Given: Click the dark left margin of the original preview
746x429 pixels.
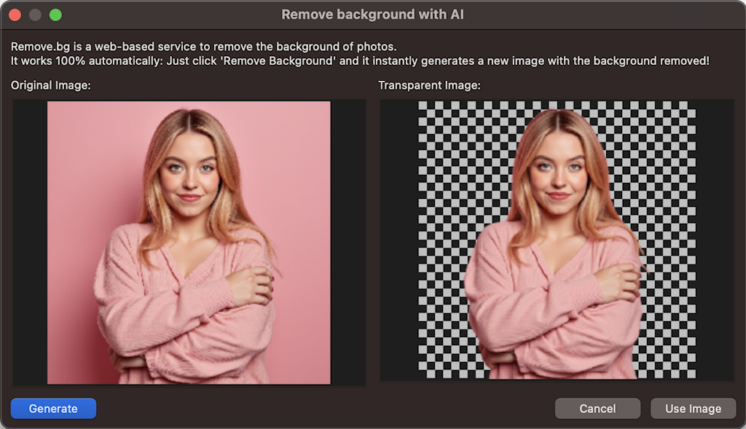Looking at the screenshot, I should 30,242.
